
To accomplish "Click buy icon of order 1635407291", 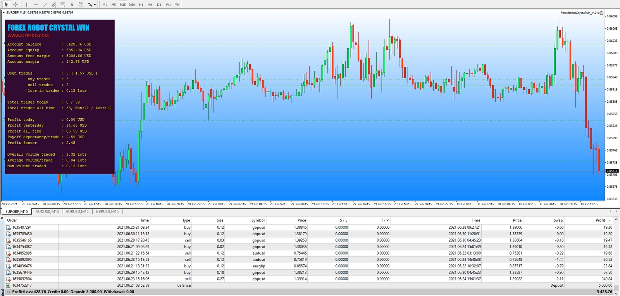I will pos(9,228).
